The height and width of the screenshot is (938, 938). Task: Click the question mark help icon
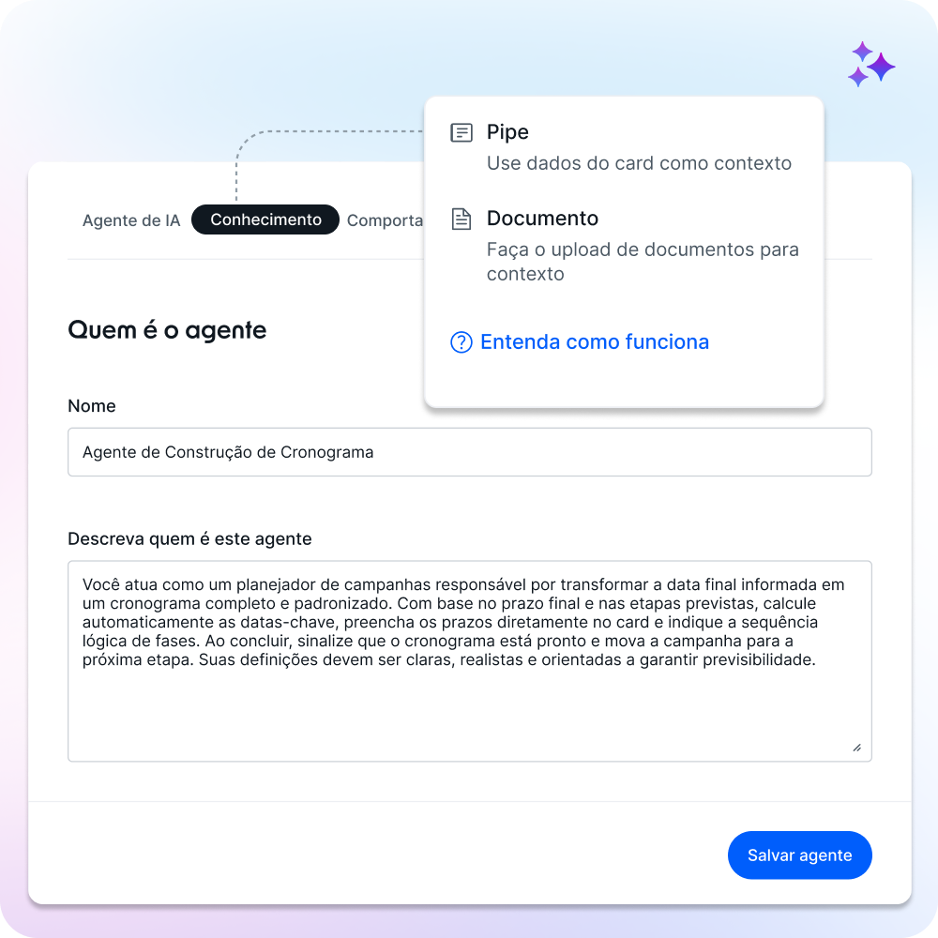coord(461,342)
